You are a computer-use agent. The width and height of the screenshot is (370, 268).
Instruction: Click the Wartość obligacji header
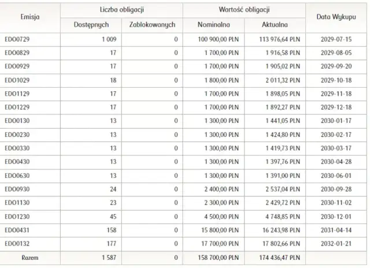(x=245, y=10)
